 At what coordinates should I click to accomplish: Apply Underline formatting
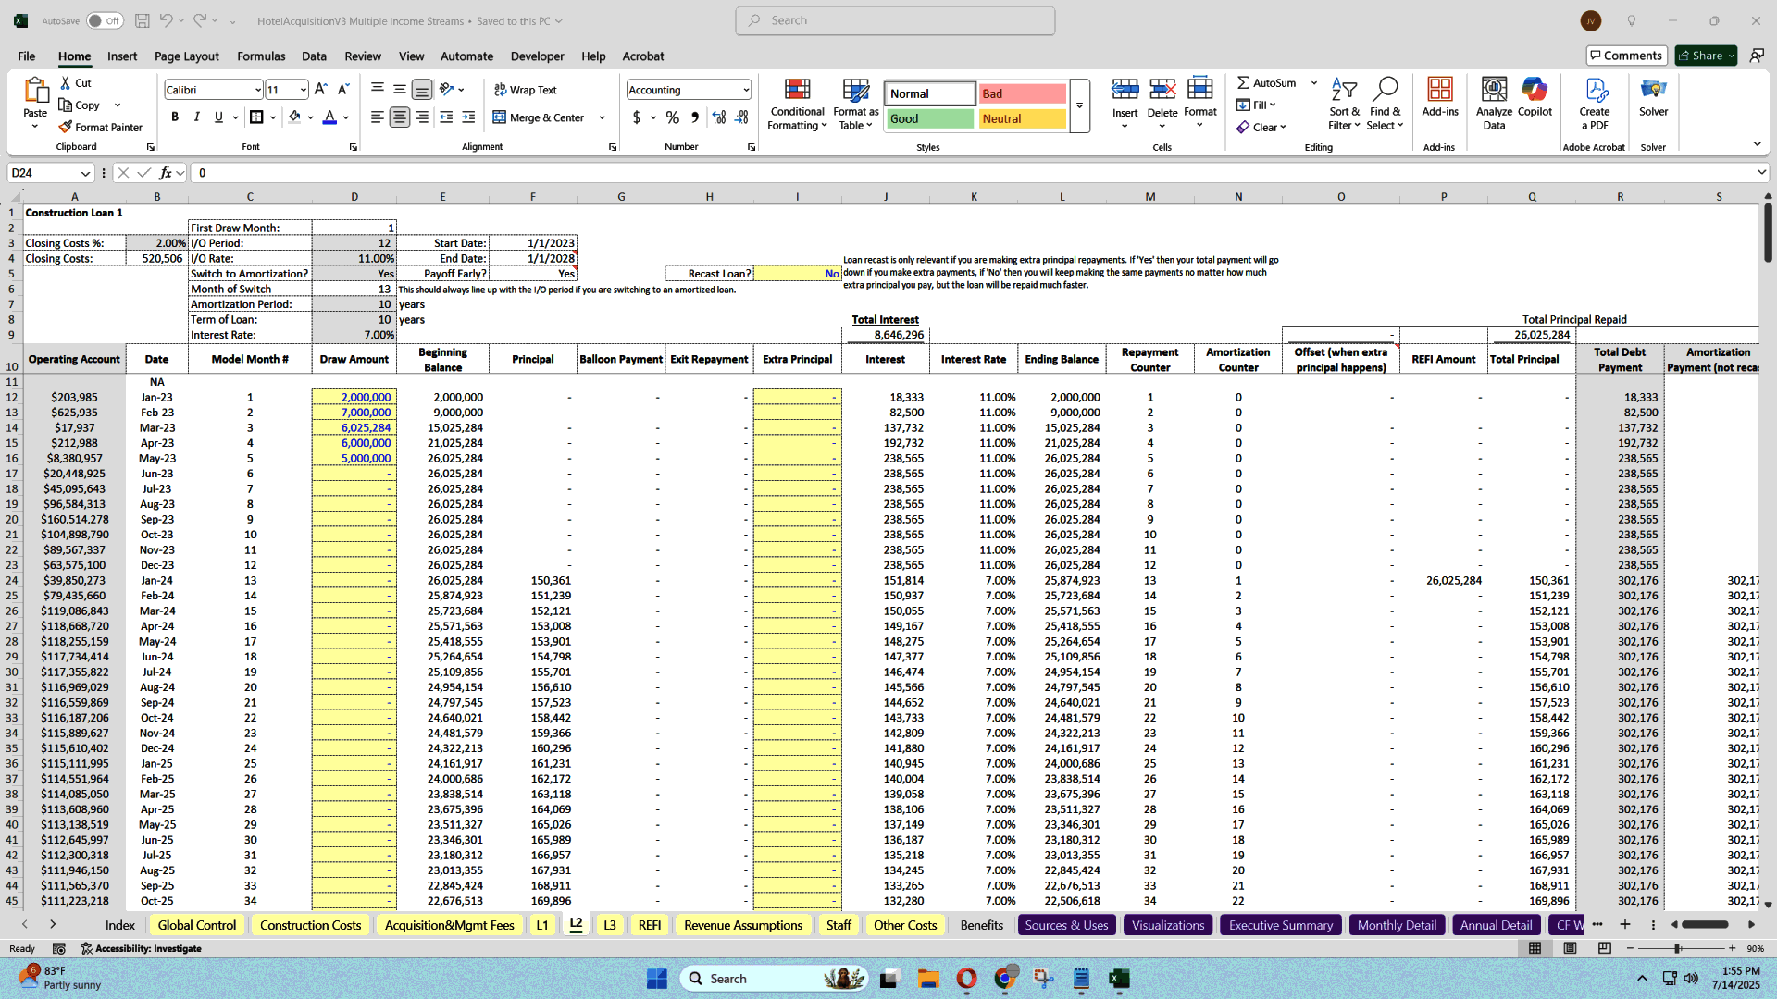218,117
